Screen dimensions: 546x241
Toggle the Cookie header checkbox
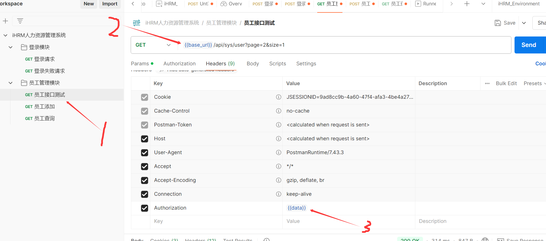click(145, 97)
